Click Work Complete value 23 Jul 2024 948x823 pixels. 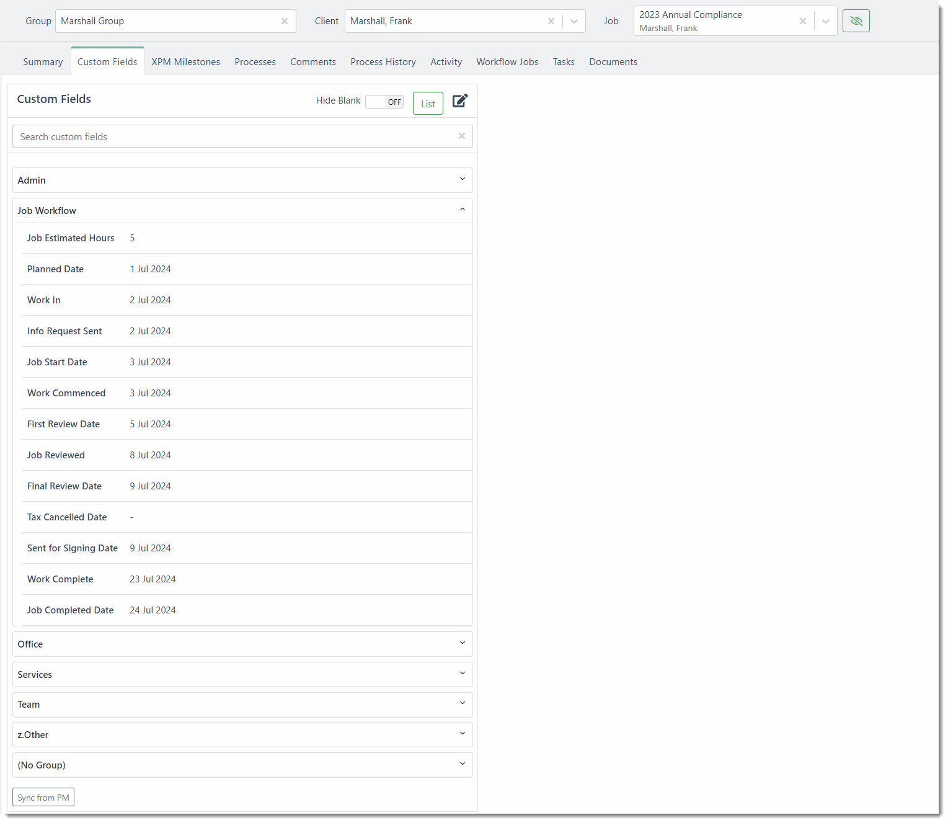[x=153, y=579]
